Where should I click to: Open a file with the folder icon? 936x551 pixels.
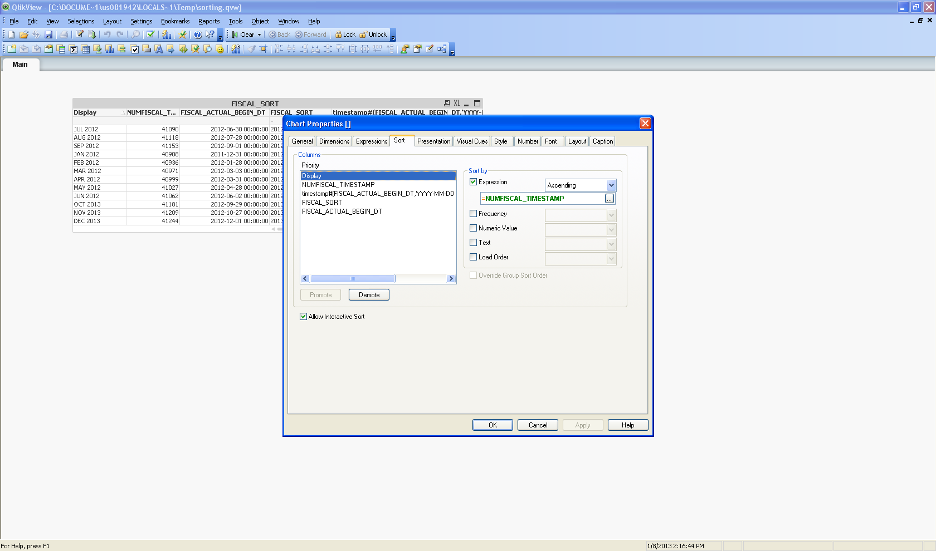[x=23, y=35]
